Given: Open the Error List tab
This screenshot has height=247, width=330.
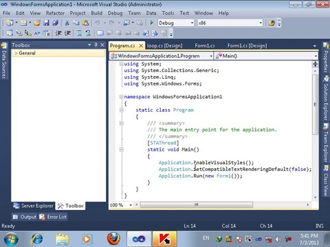Looking at the screenshot, I should (53, 217).
